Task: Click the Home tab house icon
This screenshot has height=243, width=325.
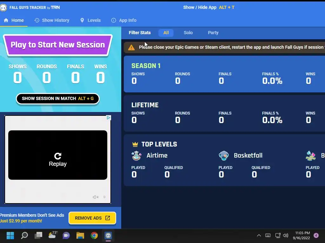Action: pyautogui.click(x=6, y=20)
